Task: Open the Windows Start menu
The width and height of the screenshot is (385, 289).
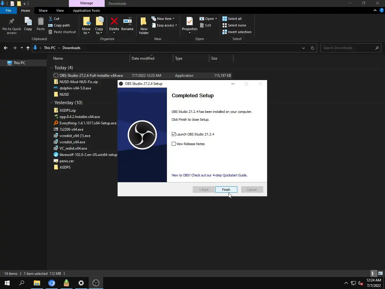Action: (7, 283)
